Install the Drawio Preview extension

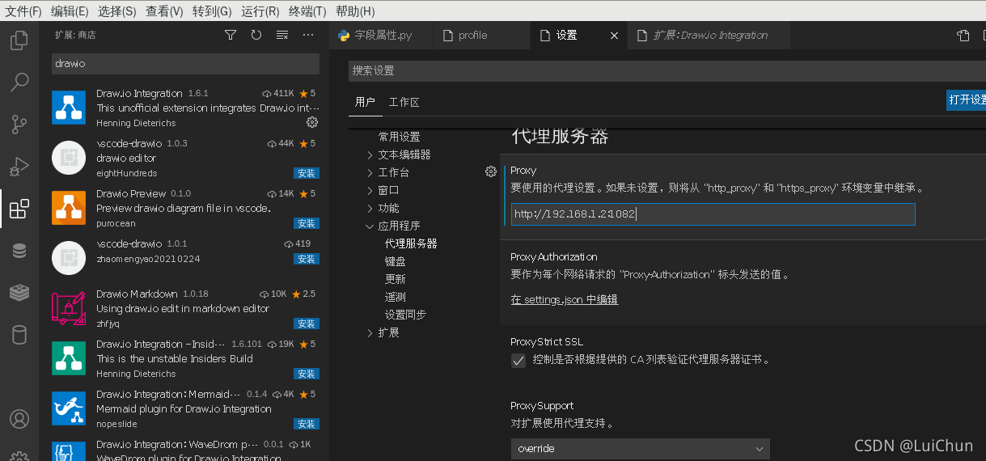[x=307, y=223]
